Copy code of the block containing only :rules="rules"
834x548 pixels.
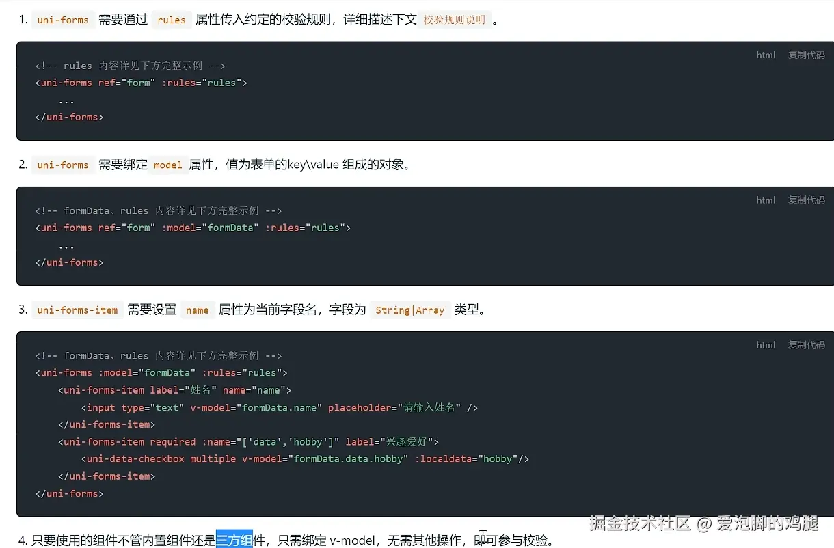(807, 55)
